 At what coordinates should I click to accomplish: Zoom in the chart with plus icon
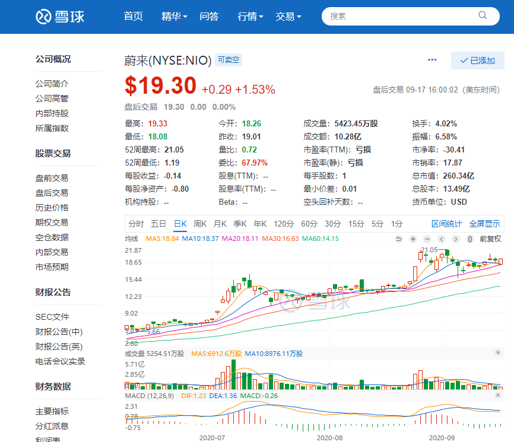pos(413,239)
